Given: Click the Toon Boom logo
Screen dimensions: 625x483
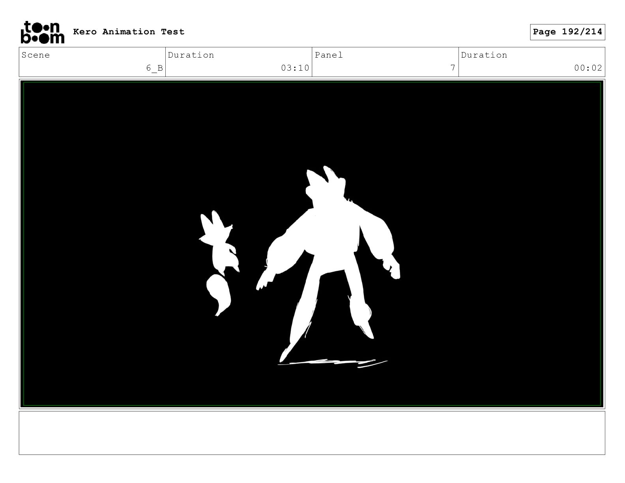Looking at the screenshot, I should coord(42,32).
